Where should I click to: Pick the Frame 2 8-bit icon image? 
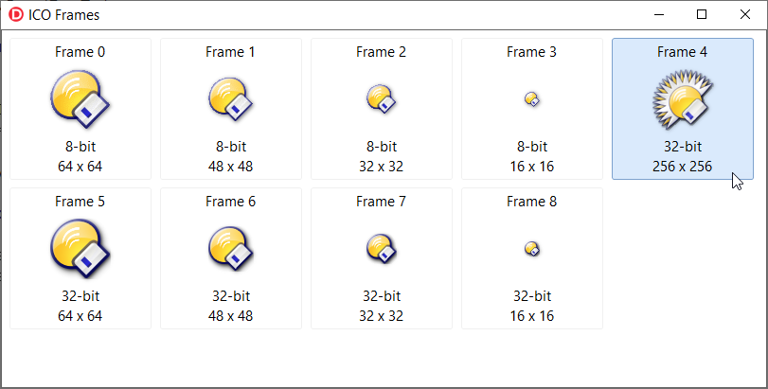coord(381,99)
